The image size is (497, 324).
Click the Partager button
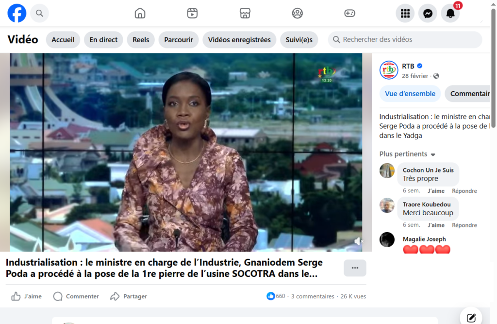129,296
